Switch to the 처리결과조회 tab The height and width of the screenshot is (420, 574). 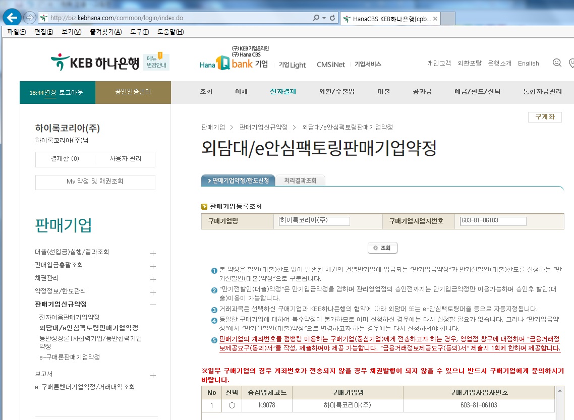(x=300, y=181)
